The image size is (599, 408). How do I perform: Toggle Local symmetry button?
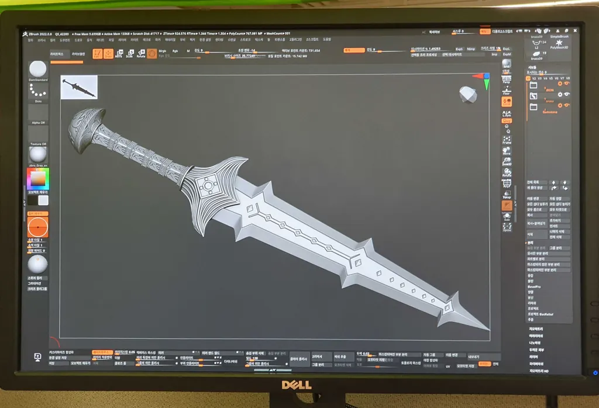[507, 102]
